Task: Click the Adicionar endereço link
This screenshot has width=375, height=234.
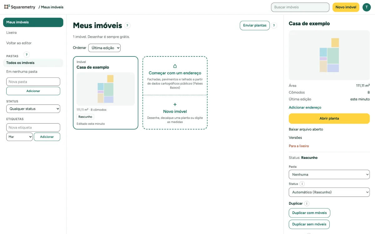Action: [305, 107]
